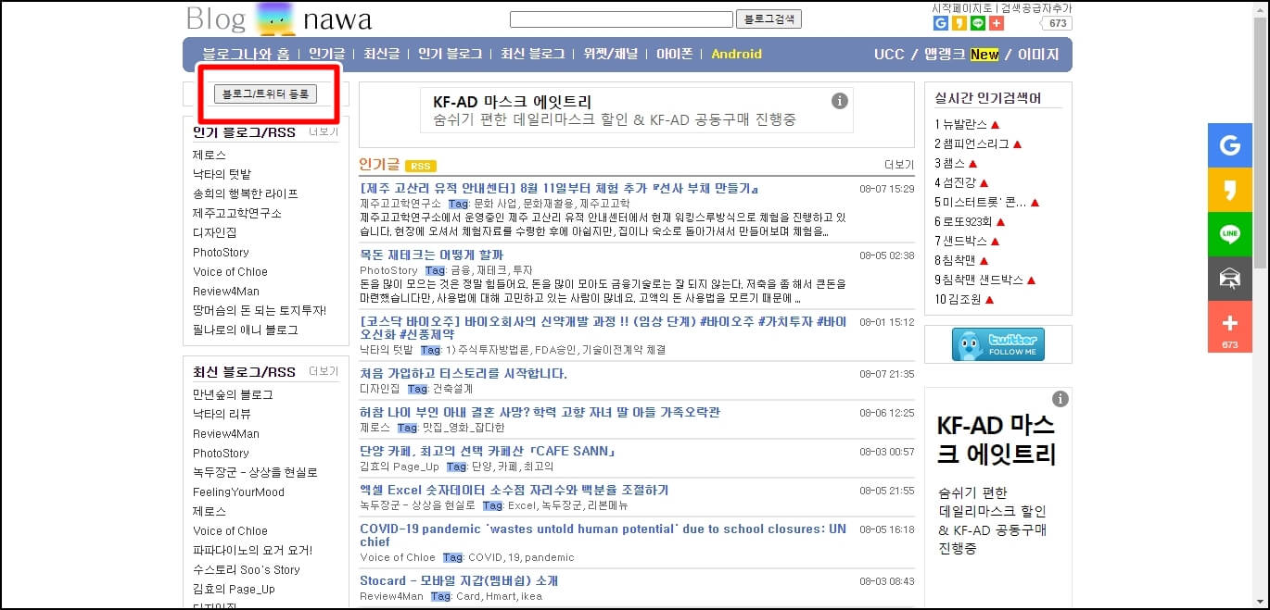Click right-side KF-AD 마스크 에잇트리 ad text
The width and height of the screenshot is (1270, 610).
click(997, 440)
